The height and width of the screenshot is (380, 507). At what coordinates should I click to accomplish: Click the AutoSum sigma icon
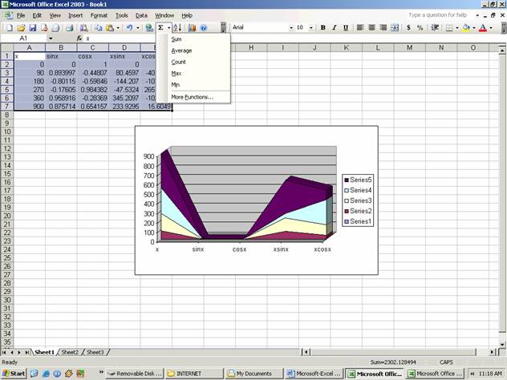pos(160,28)
